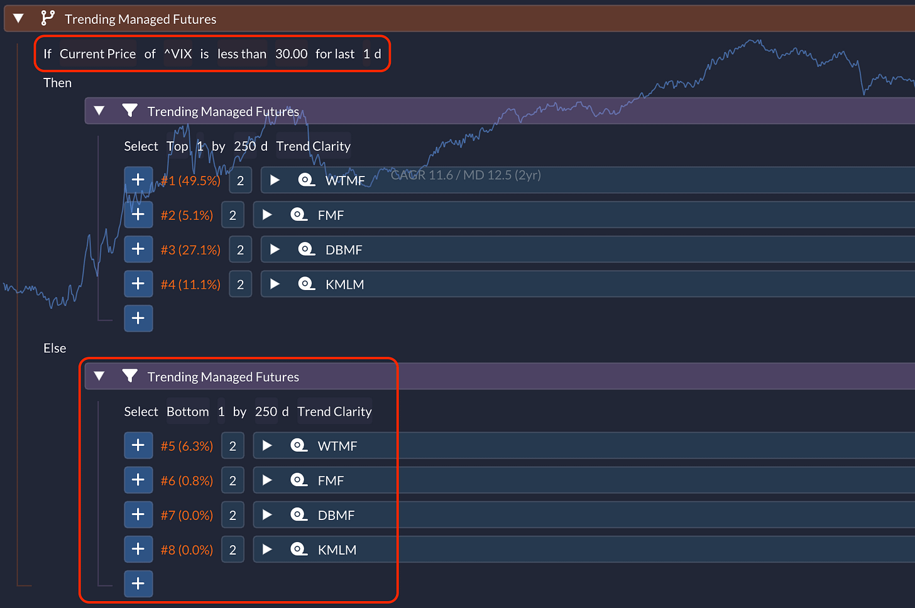The height and width of the screenshot is (608, 915).
Task: Click the asset icon of DBMF ranked #7
Action: click(299, 515)
